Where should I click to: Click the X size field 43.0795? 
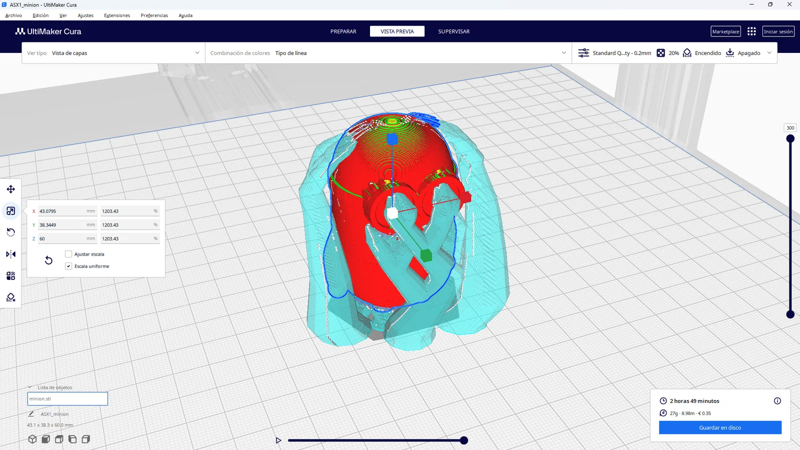[67, 211]
